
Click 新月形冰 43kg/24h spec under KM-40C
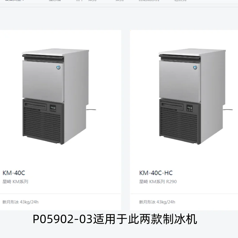click(x=20, y=202)
